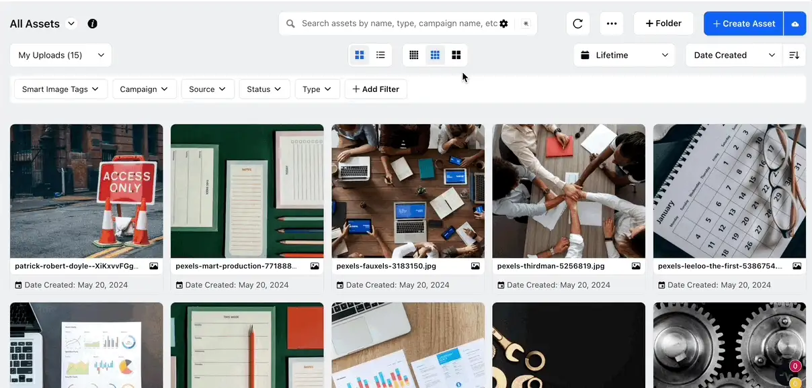Add a new folder with the Folder button
This screenshot has height=388, width=812.
coord(663,23)
